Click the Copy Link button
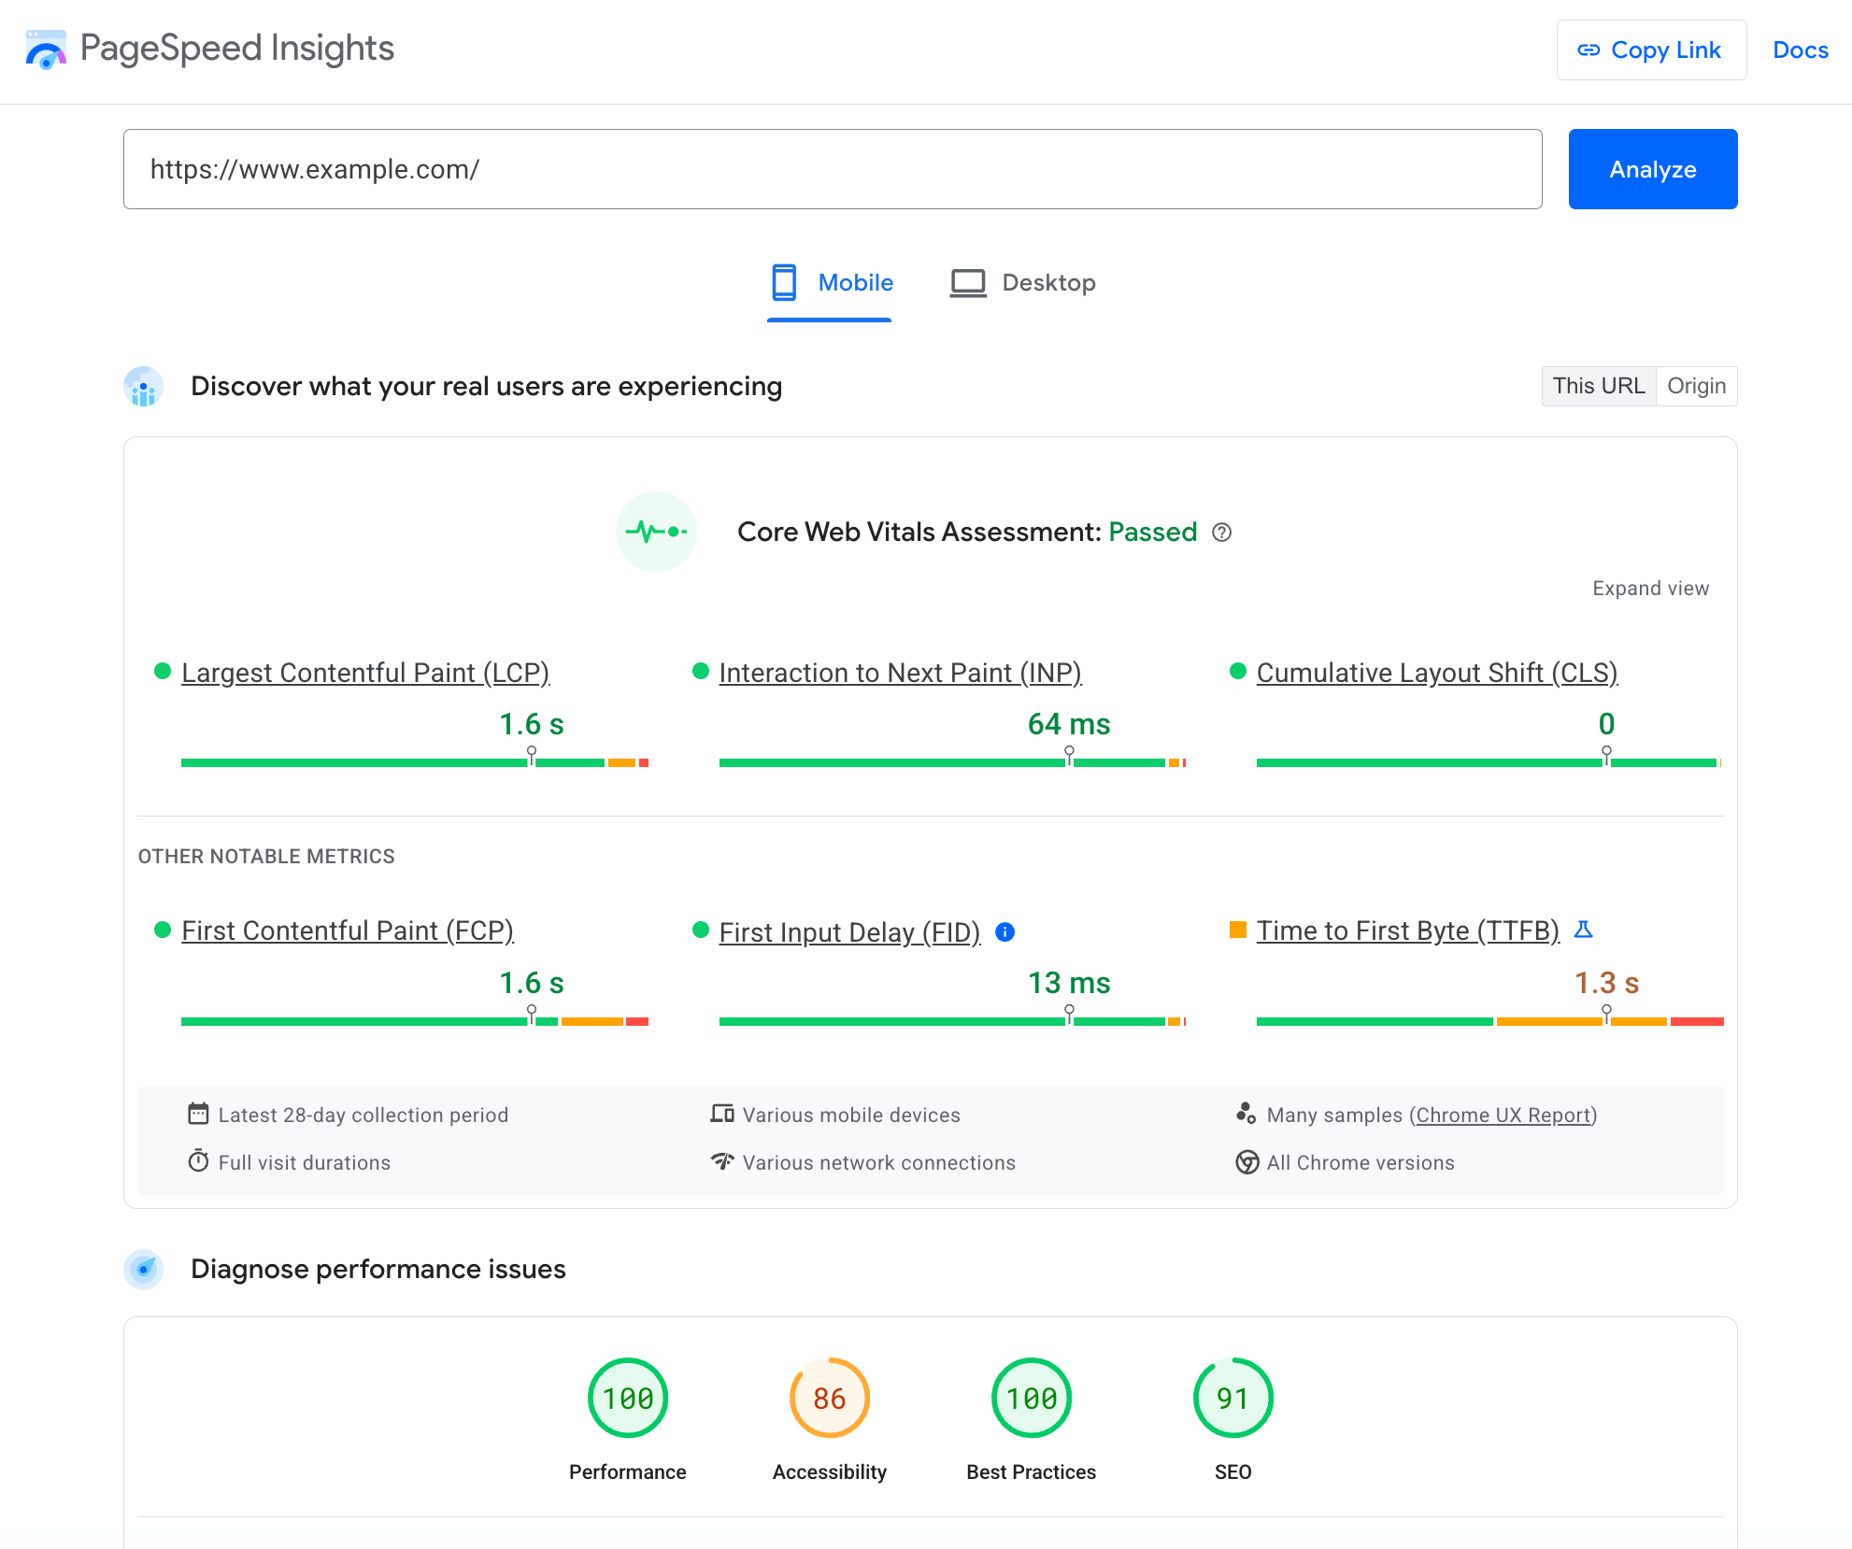 (1645, 50)
